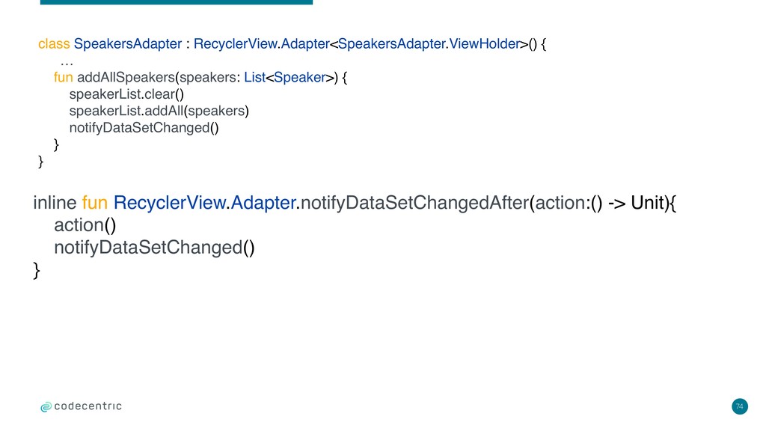The height and width of the screenshot is (431, 766).
Task: Click the ellipsis placeholder under the class declaration
Action: point(67,63)
